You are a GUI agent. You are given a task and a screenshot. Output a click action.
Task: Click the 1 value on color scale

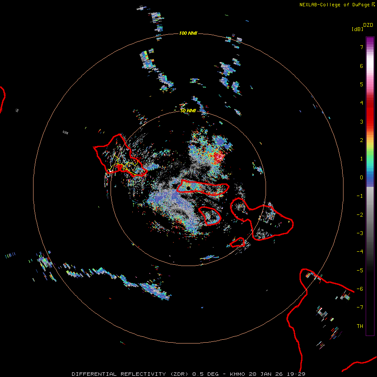(362, 159)
